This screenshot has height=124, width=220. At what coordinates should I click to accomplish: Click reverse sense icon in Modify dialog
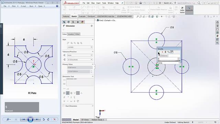coord(168,52)
